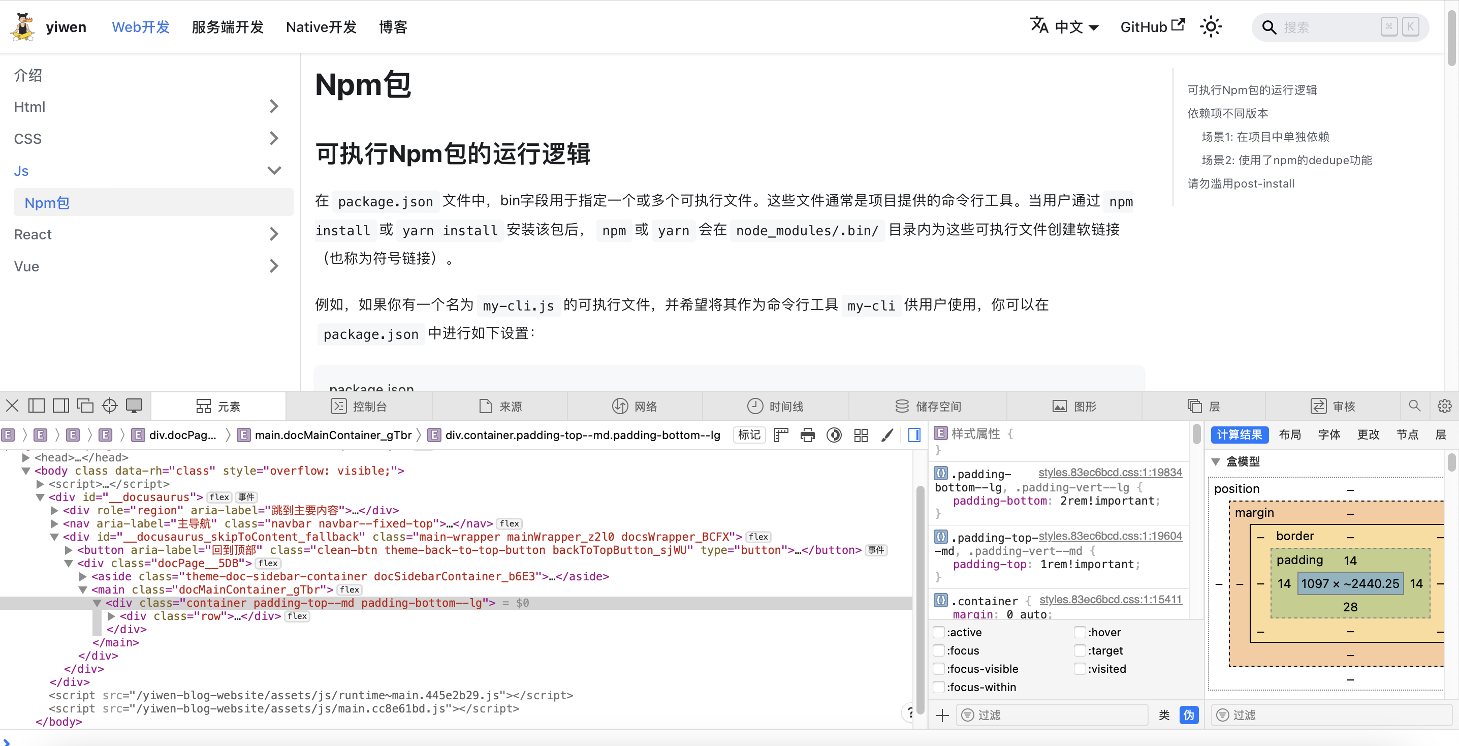
Task: Toggle the appearance override half-circle icon
Action: point(834,435)
